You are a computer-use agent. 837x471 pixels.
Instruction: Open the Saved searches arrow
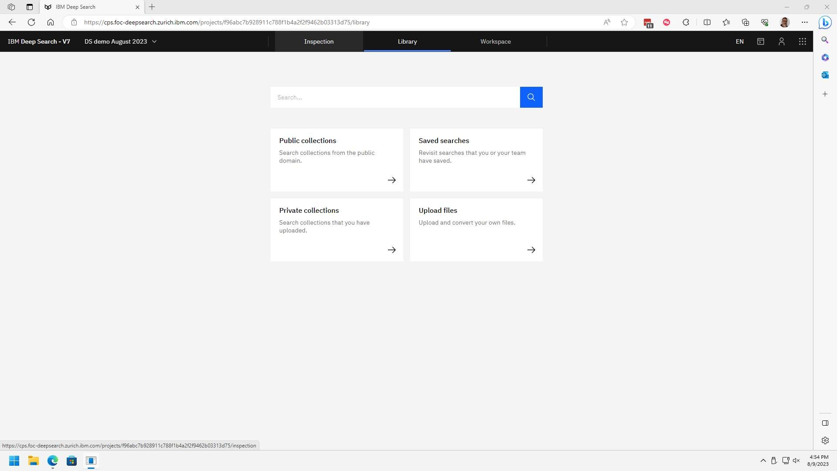point(531,180)
